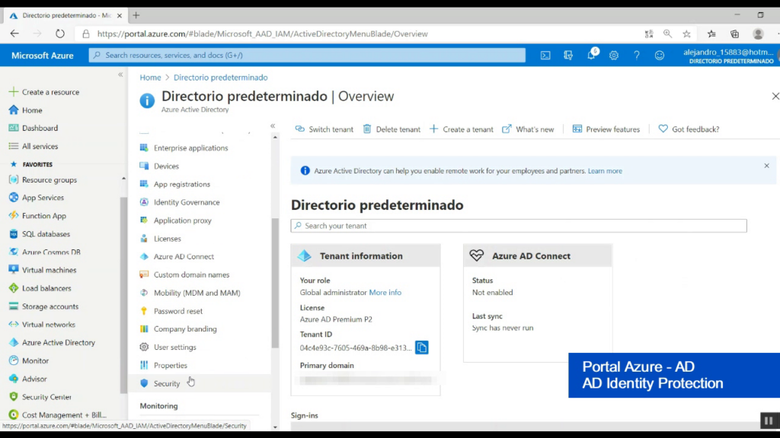The width and height of the screenshot is (780, 438).
Task: Open Licenses menu item
Action: tap(167, 239)
